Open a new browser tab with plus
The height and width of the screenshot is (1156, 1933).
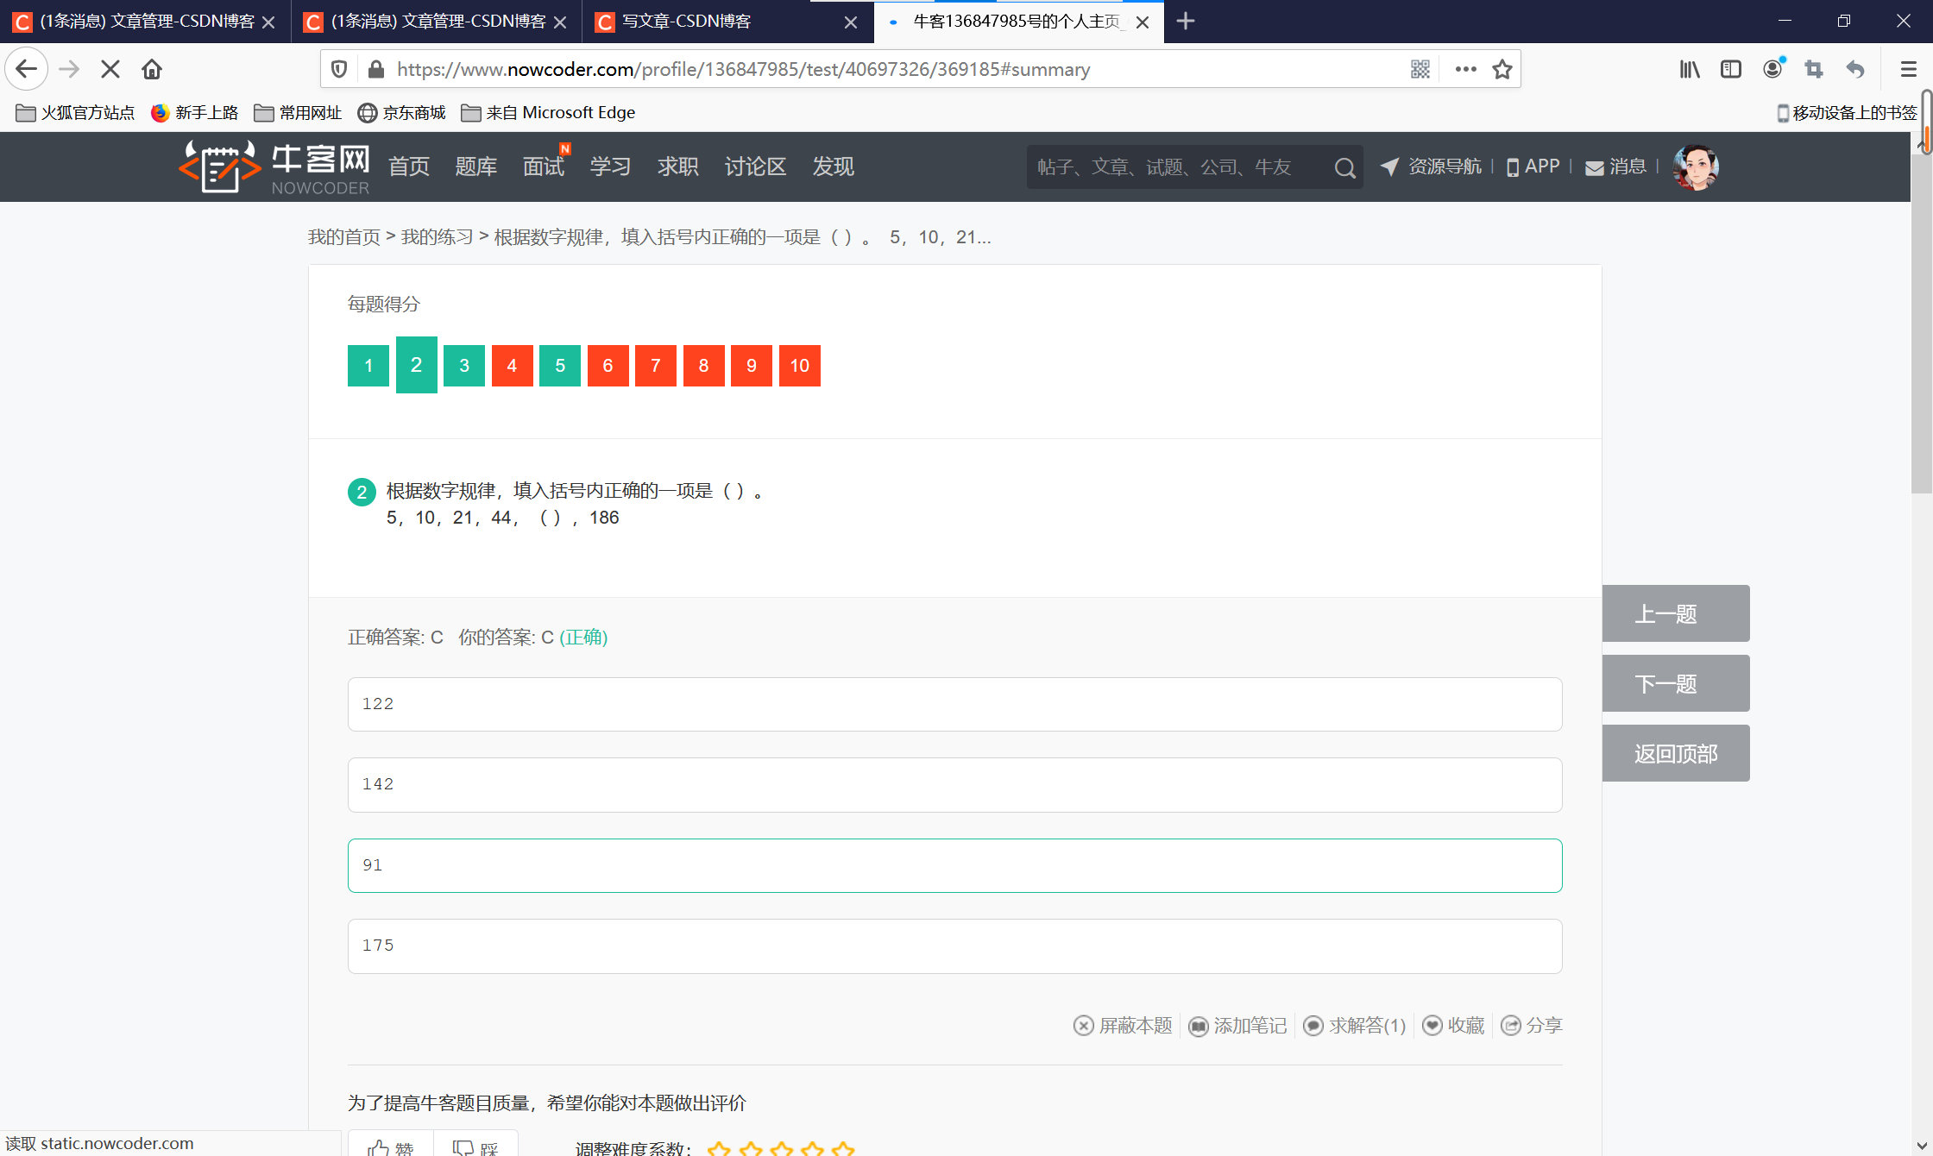[1186, 22]
